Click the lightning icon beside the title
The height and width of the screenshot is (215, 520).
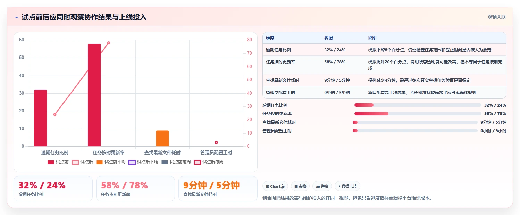[16, 17]
